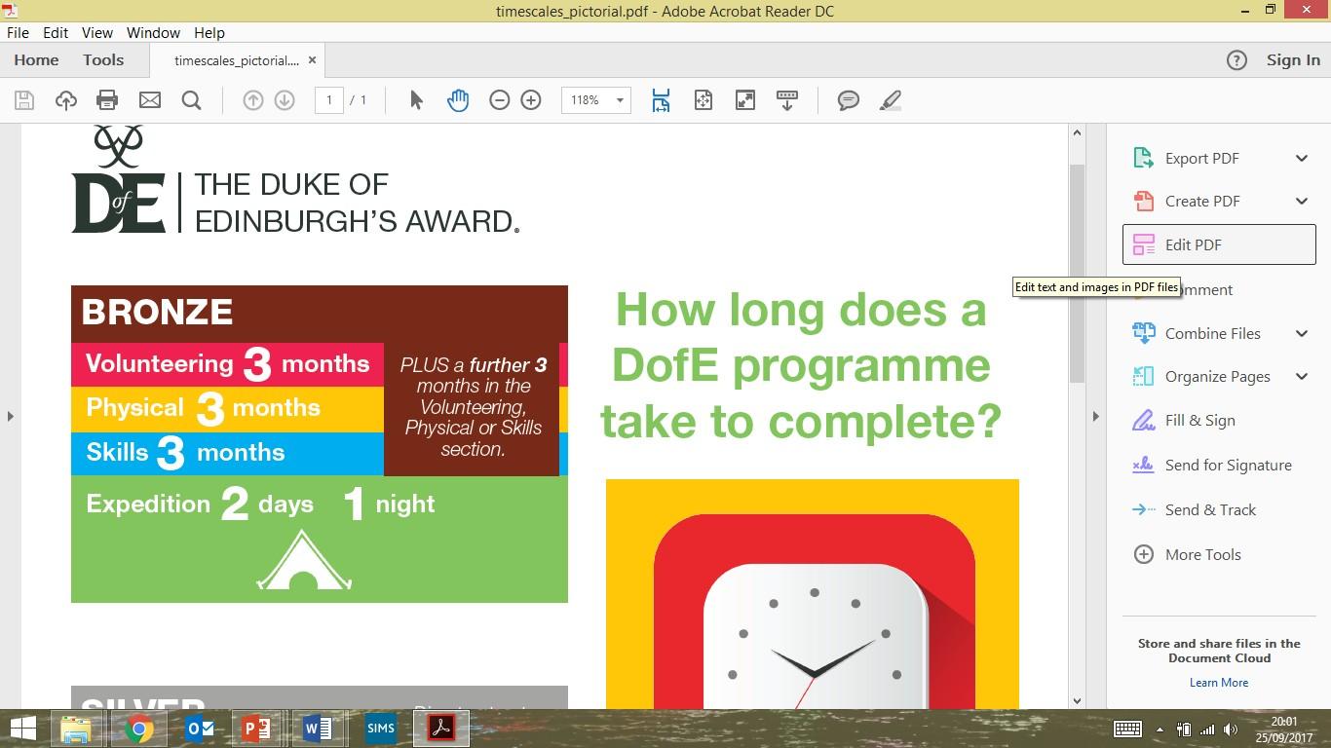The image size is (1331, 748).
Task: Expand the Organize Pages options
Action: (x=1302, y=376)
